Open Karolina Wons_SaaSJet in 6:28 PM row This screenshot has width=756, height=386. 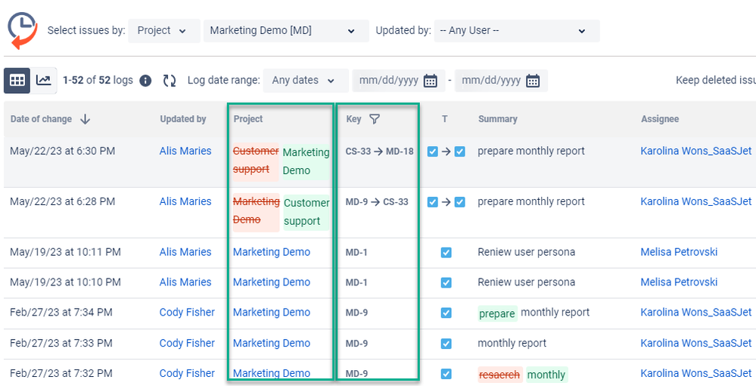pyautogui.click(x=695, y=201)
